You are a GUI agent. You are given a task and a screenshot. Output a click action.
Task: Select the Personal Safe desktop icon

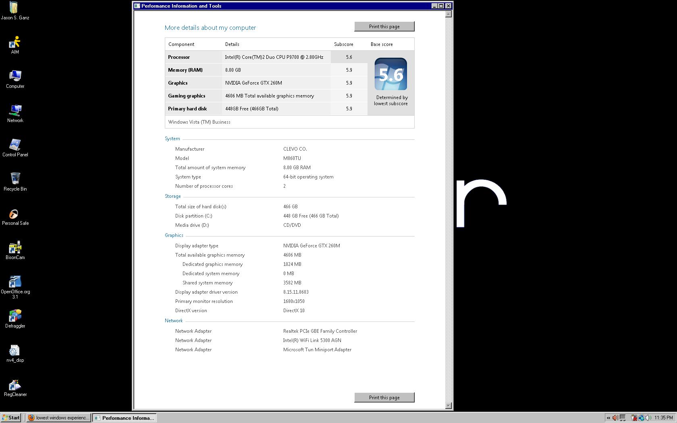15,216
